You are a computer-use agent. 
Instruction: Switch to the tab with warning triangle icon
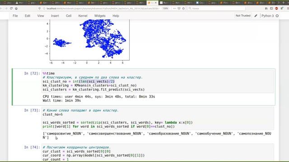19,3
